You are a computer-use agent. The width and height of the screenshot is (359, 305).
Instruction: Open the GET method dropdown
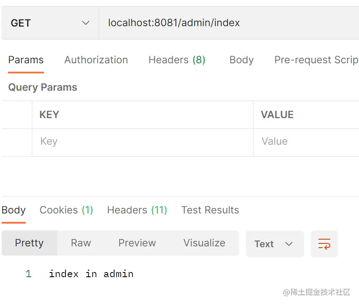(50, 23)
